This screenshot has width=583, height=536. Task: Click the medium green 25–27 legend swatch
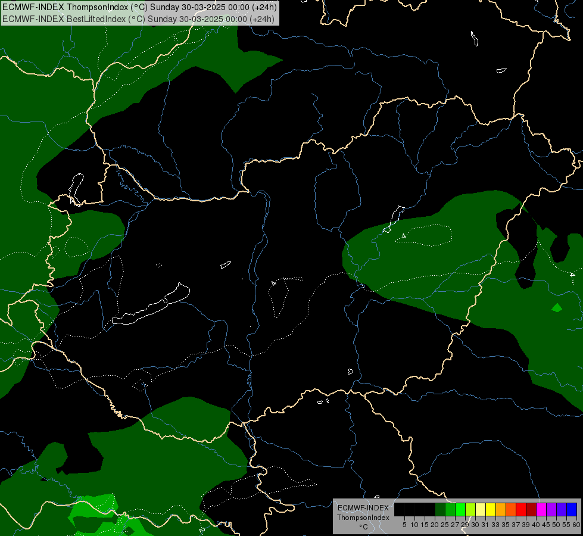[450, 509]
